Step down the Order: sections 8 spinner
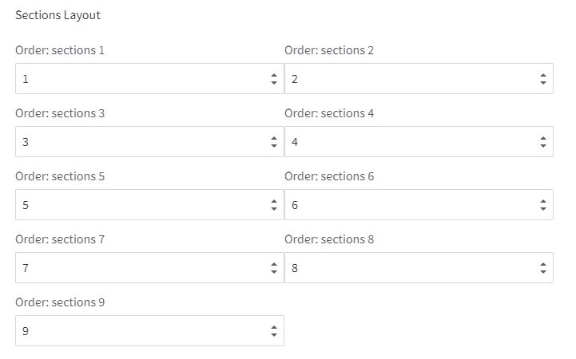Viewport: 576px width, 359px height. [x=543, y=272]
